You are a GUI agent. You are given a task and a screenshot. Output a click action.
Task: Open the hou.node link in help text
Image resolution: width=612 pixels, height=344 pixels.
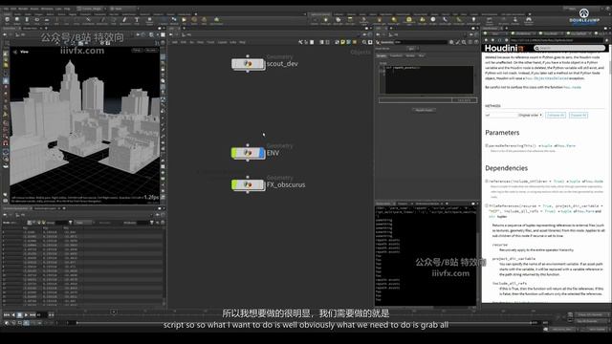572,87
